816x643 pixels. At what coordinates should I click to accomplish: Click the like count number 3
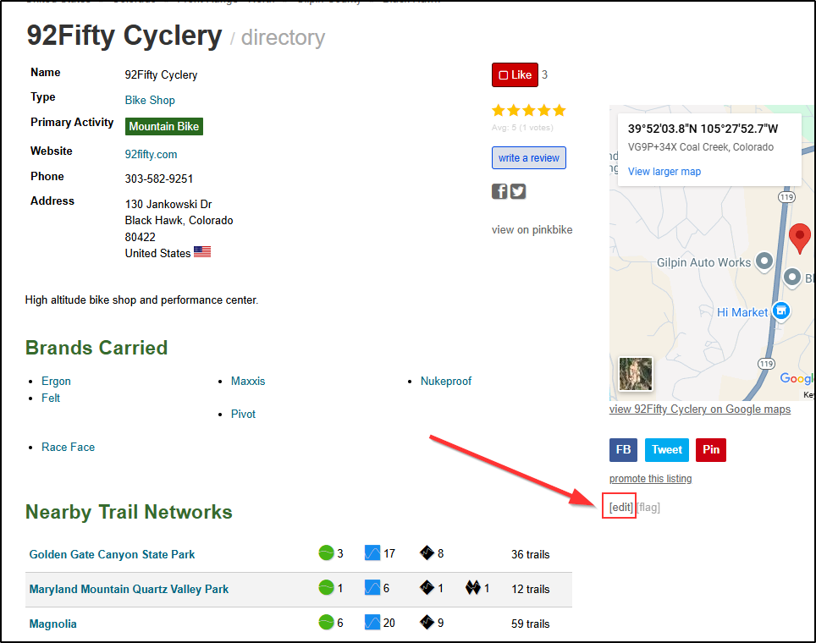coord(544,75)
